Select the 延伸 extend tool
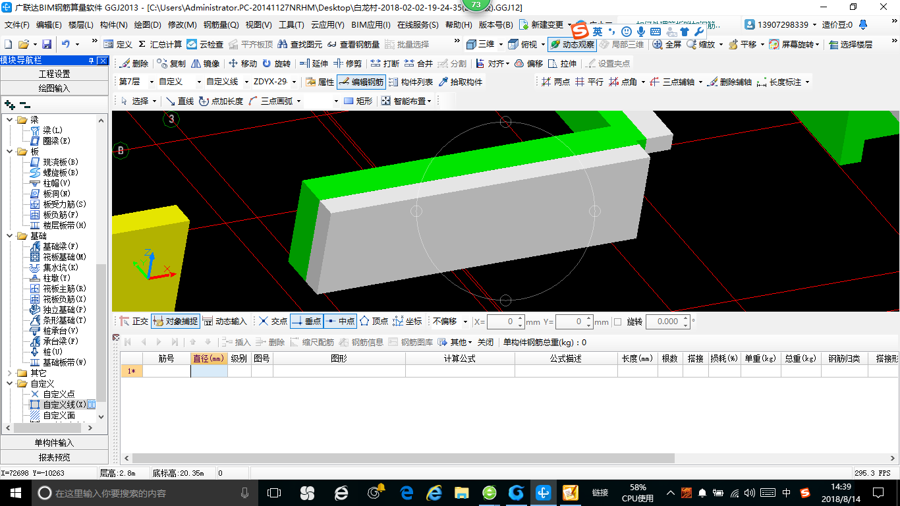 pos(314,64)
